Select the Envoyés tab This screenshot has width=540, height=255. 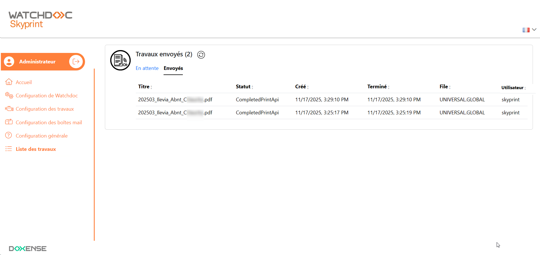tap(173, 68)
